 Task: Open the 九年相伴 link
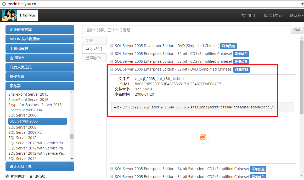click(248, 15)
